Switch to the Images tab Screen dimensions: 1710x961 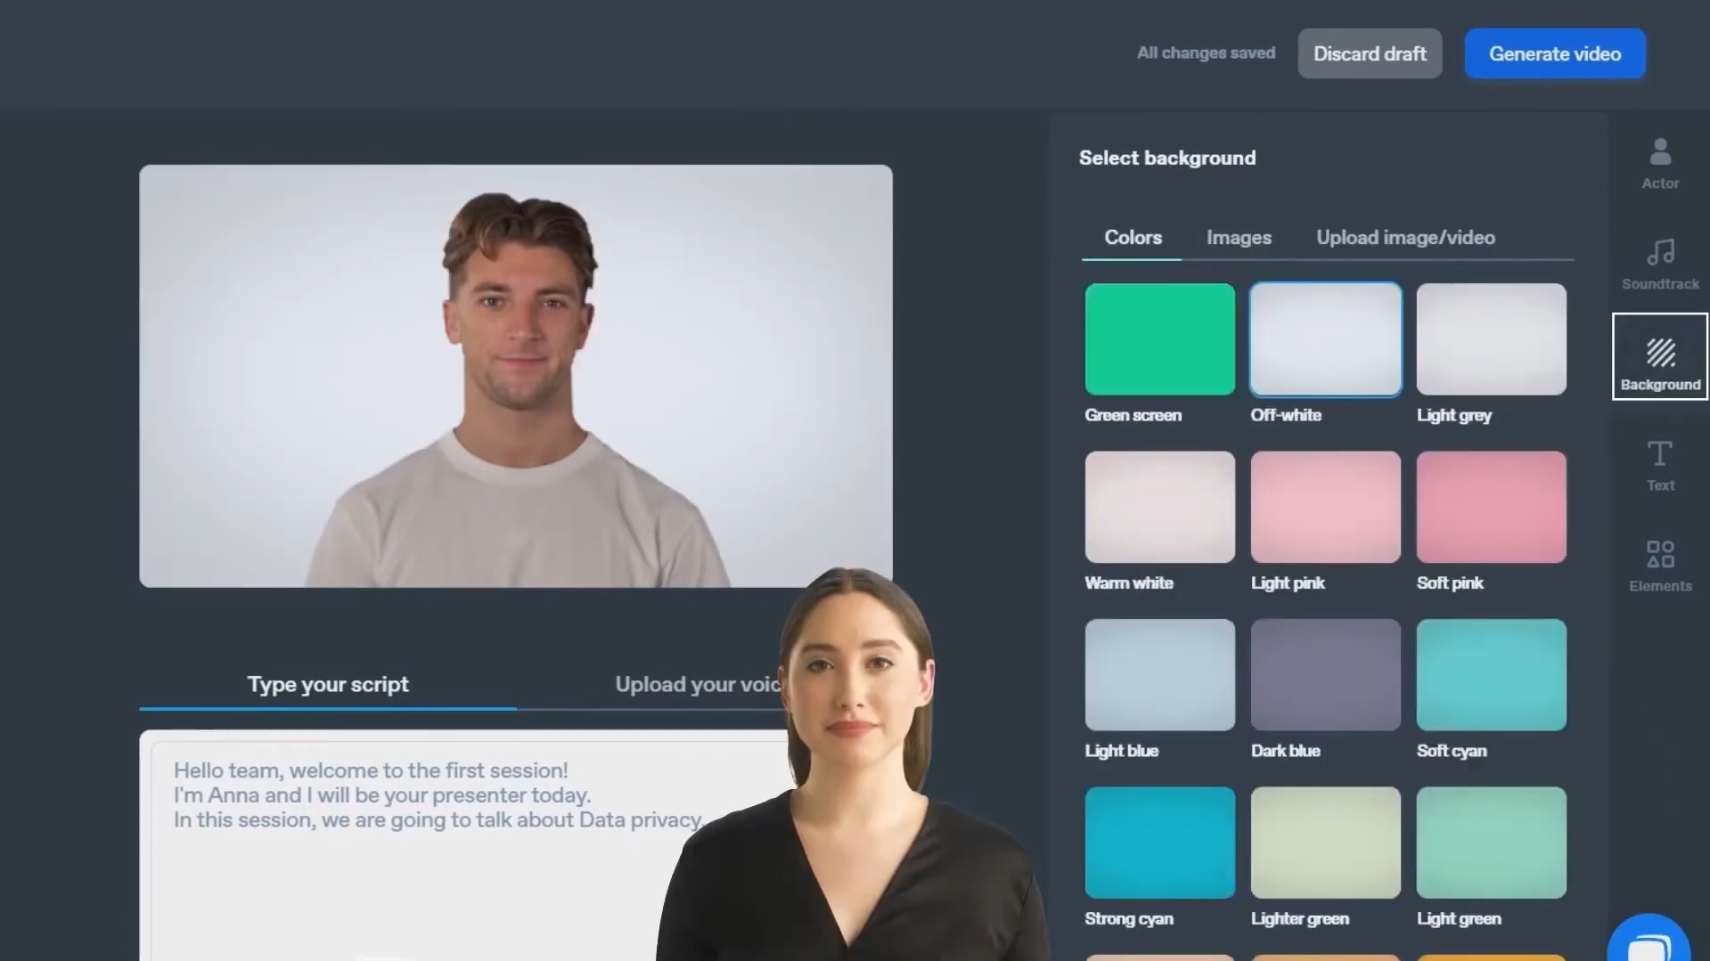[x=1239, y=237]
